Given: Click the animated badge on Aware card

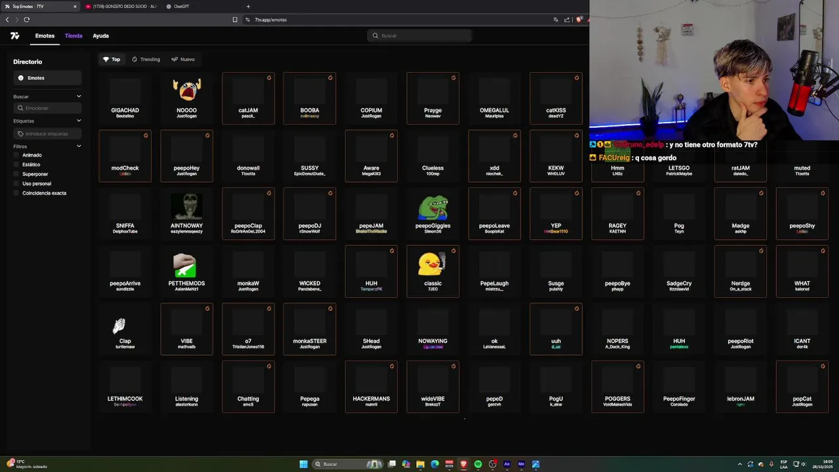Looking at the screenshot, I should [x=392, y=136].
